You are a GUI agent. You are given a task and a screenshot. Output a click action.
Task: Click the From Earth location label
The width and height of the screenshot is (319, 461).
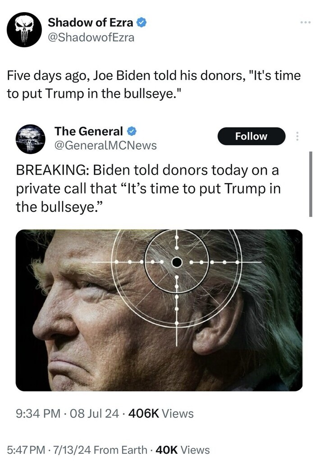tap(120, 450)
